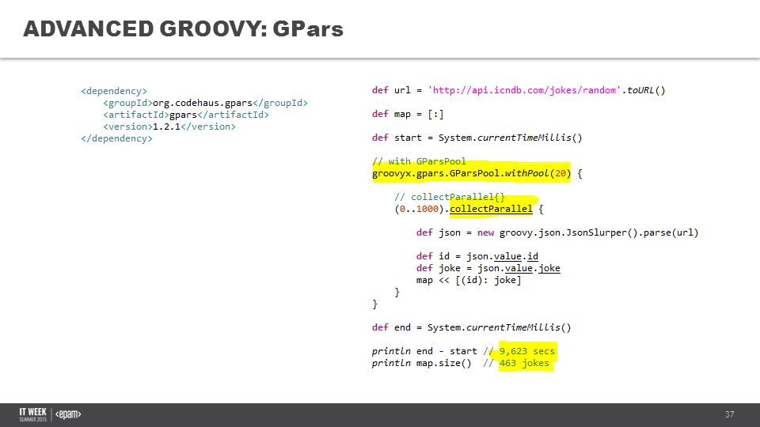
Task: Click the range '(0..1000)' text
Action: pyautogui.click(x=420, y=209)
